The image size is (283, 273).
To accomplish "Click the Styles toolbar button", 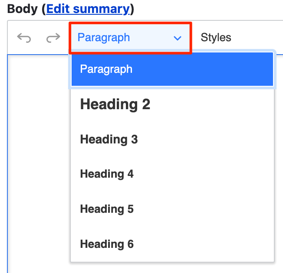I will coord(216,38).
